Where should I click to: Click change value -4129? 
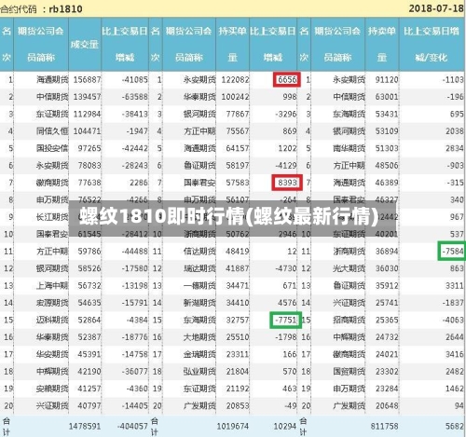(286, 166)
